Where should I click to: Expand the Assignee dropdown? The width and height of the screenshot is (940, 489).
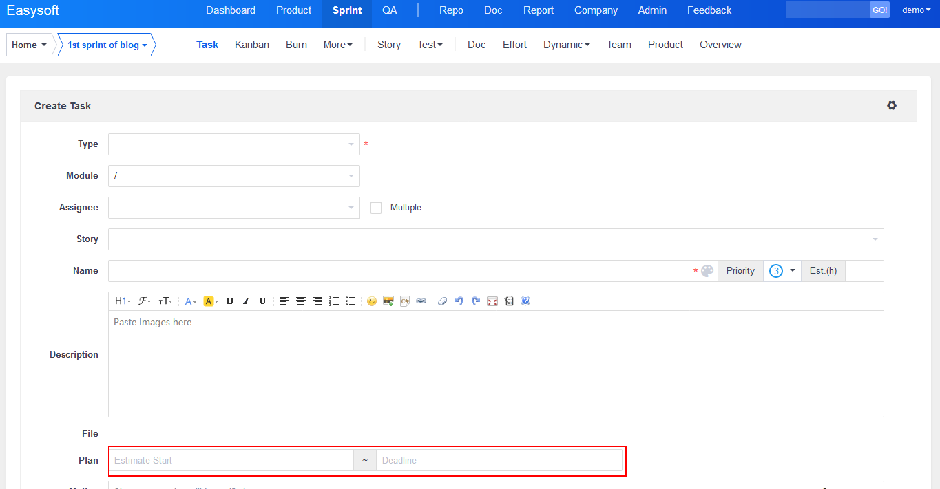tap(233, 208)
